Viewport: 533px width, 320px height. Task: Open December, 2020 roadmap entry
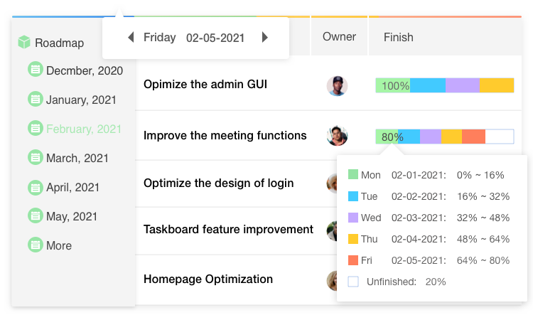(85, 70)
